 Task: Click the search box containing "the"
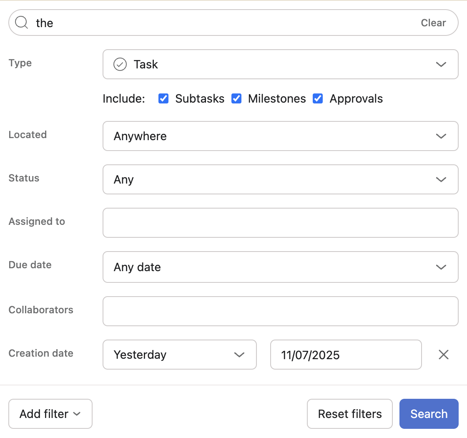tap(225, 23)
